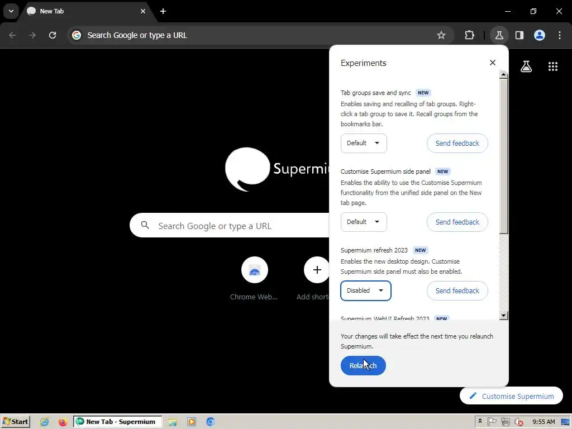Image resolution: width=572 pixels, height=429 pixels.
Task: Click the Action Center flag tray icon
Action: (492, 422)
